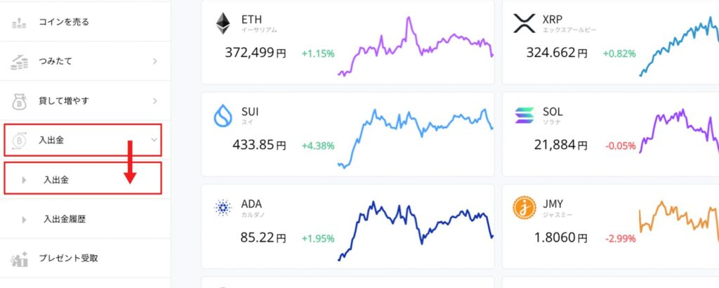Viewport: 719px width, 288px height.
Task: Click the プレゼント受取 gift icon
Action: pyautogui.click(x=19, y=258)
